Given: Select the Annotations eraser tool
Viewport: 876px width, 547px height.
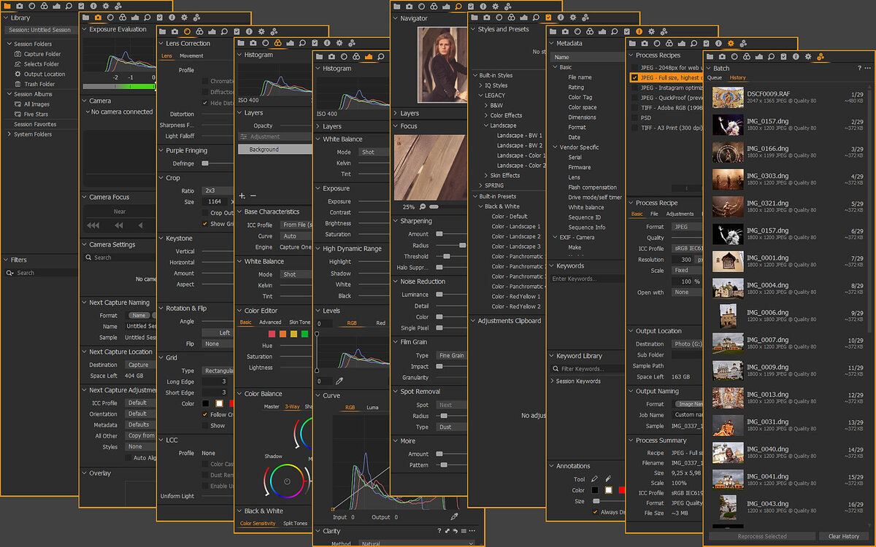Looking at the screenshot, I should (x=608, y=479).
